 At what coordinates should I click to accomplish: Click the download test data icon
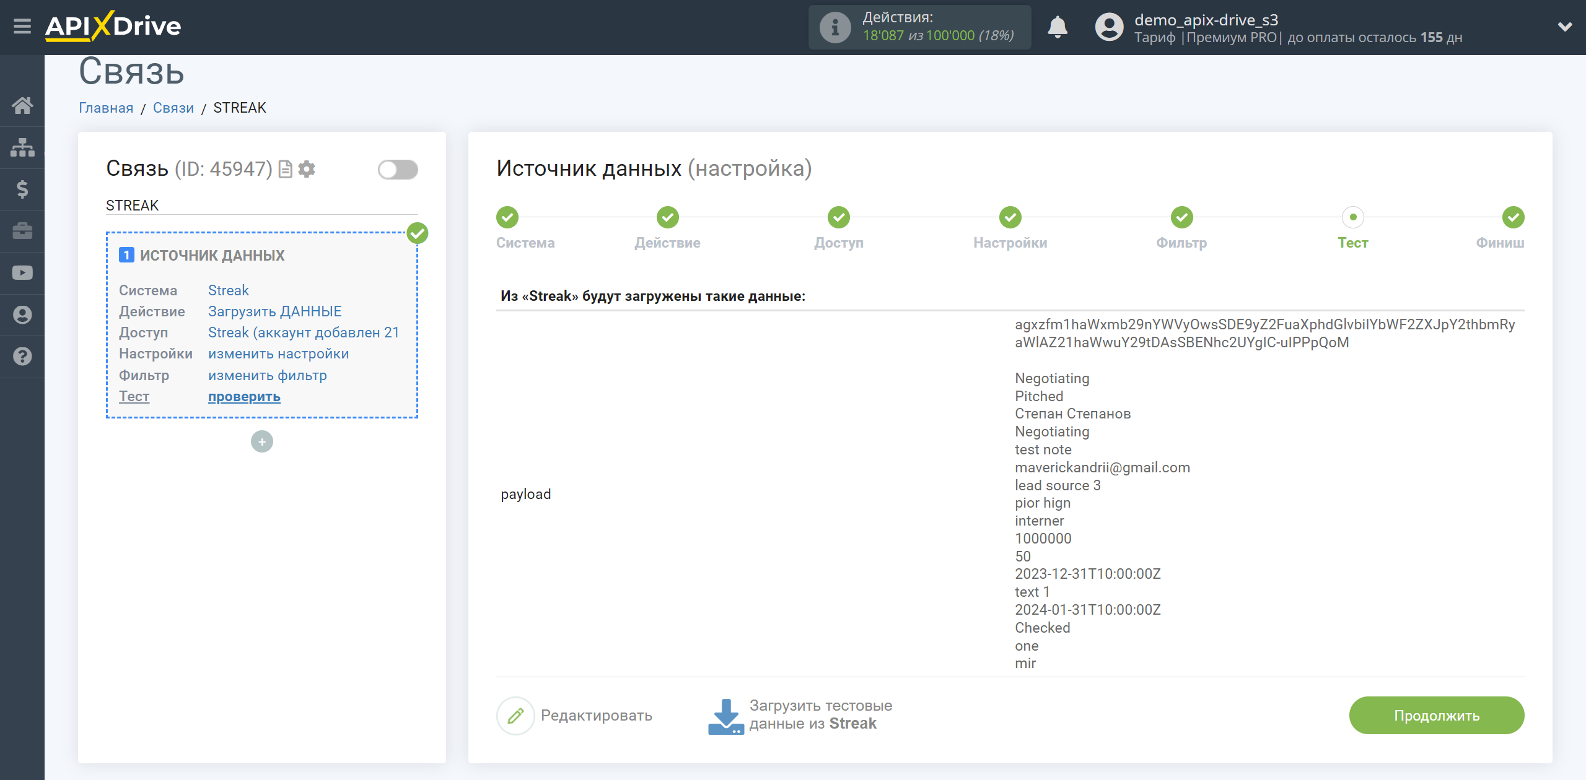[725, 716]
